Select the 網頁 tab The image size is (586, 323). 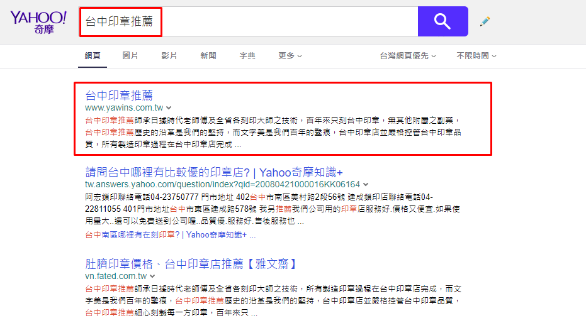click(93, 56)
